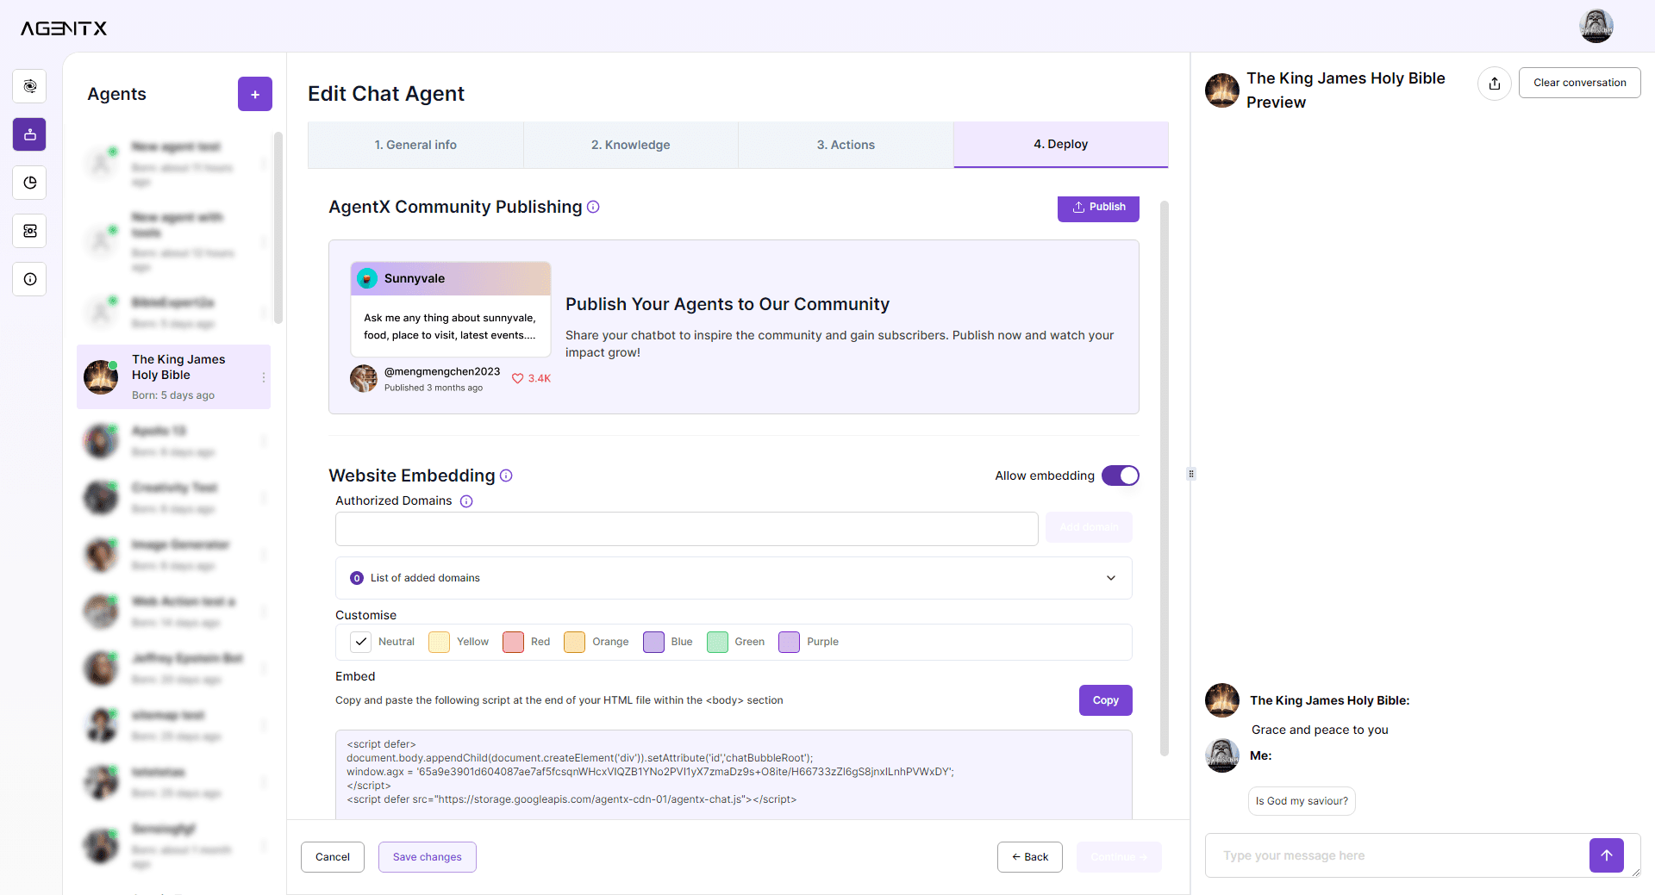This screenshot has height=895, width=1655.
Task: Click 'Publish Your Agents to Our Community' heading
Action: (728, 304)
